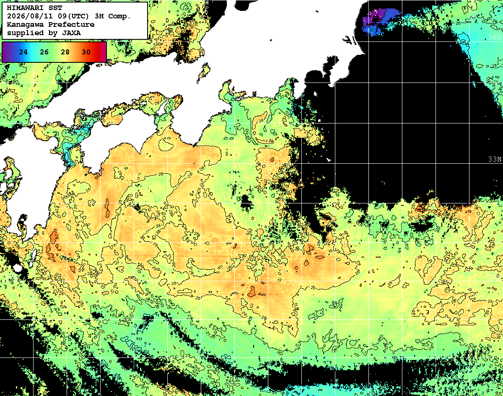Click the magenta right end of color bar
Viewport: 503px width, 396px height.
pos(103,52)
